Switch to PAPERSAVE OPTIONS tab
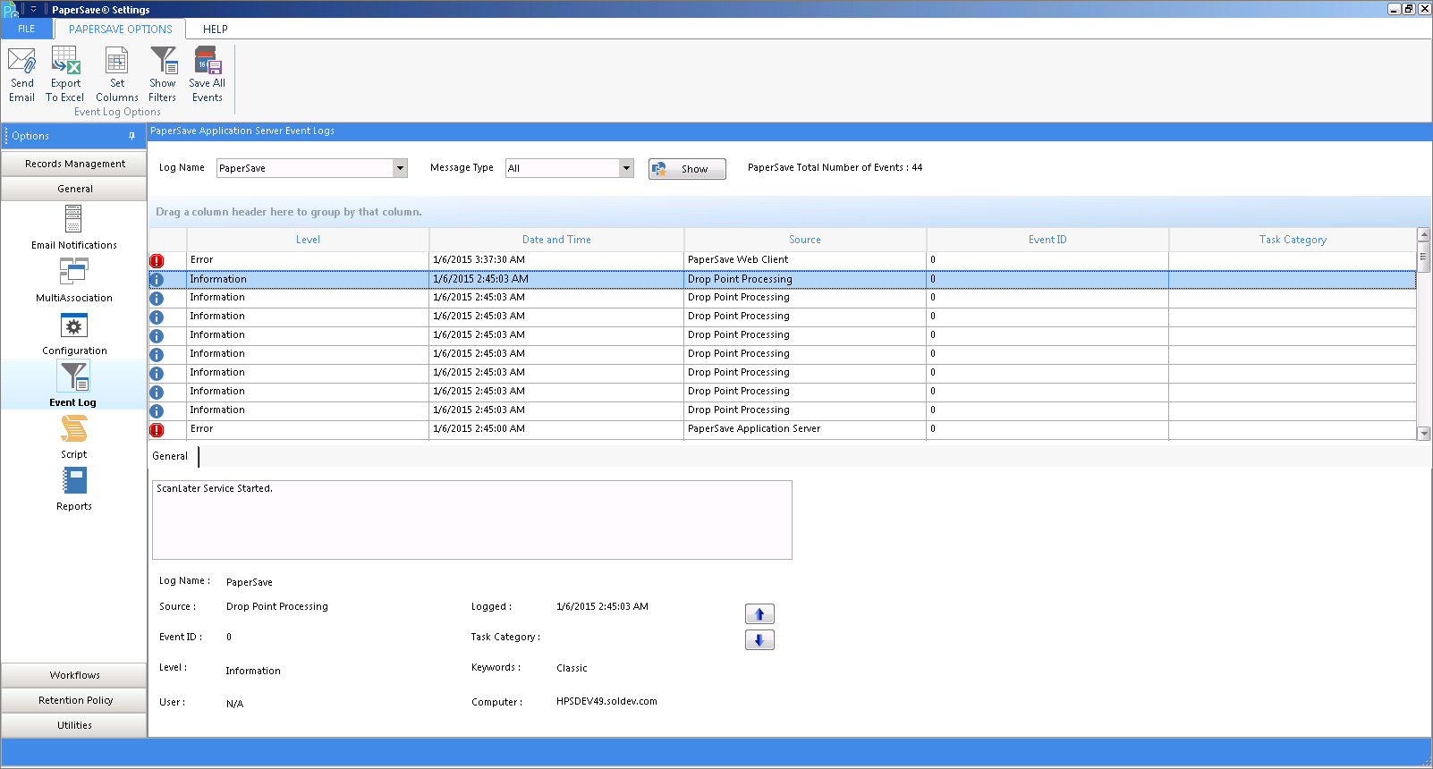The width and height of the screenshot is (1433, 769). 121,29
